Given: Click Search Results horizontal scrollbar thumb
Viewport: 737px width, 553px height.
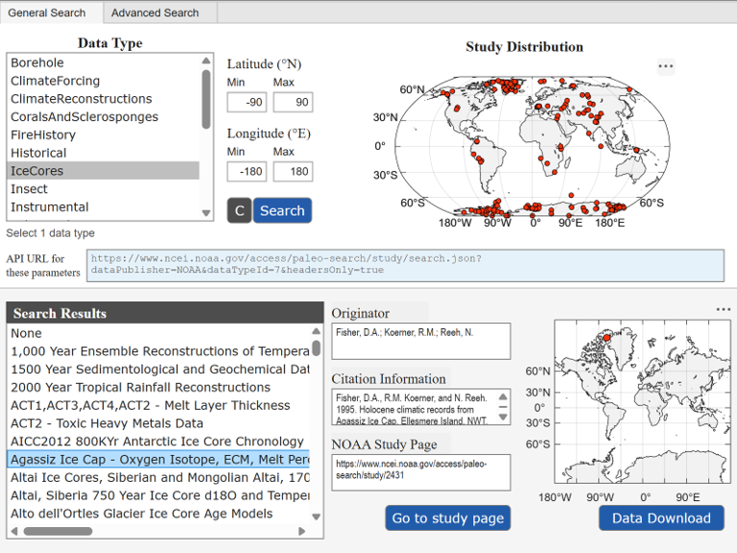Looking at the screenshot, I should pyautogui.click(x=58, y=531).
